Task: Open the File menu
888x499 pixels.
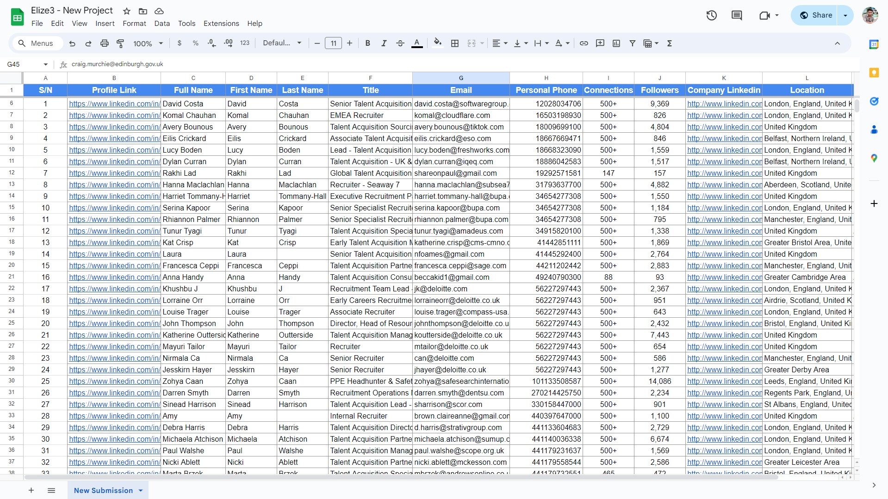Action: tap(37, 24)
